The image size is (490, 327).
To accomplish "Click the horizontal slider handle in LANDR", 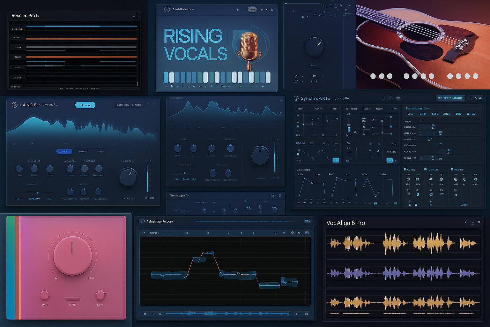I will [x=38, y=193].
